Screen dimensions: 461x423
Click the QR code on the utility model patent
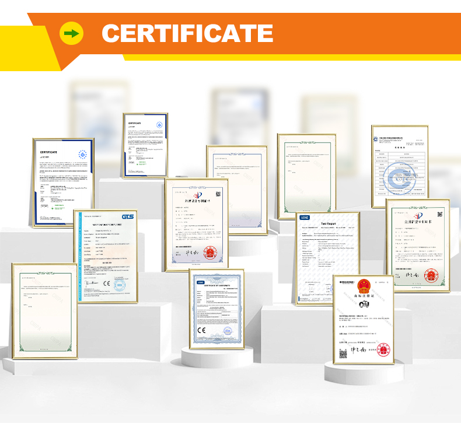coord(440,214)
